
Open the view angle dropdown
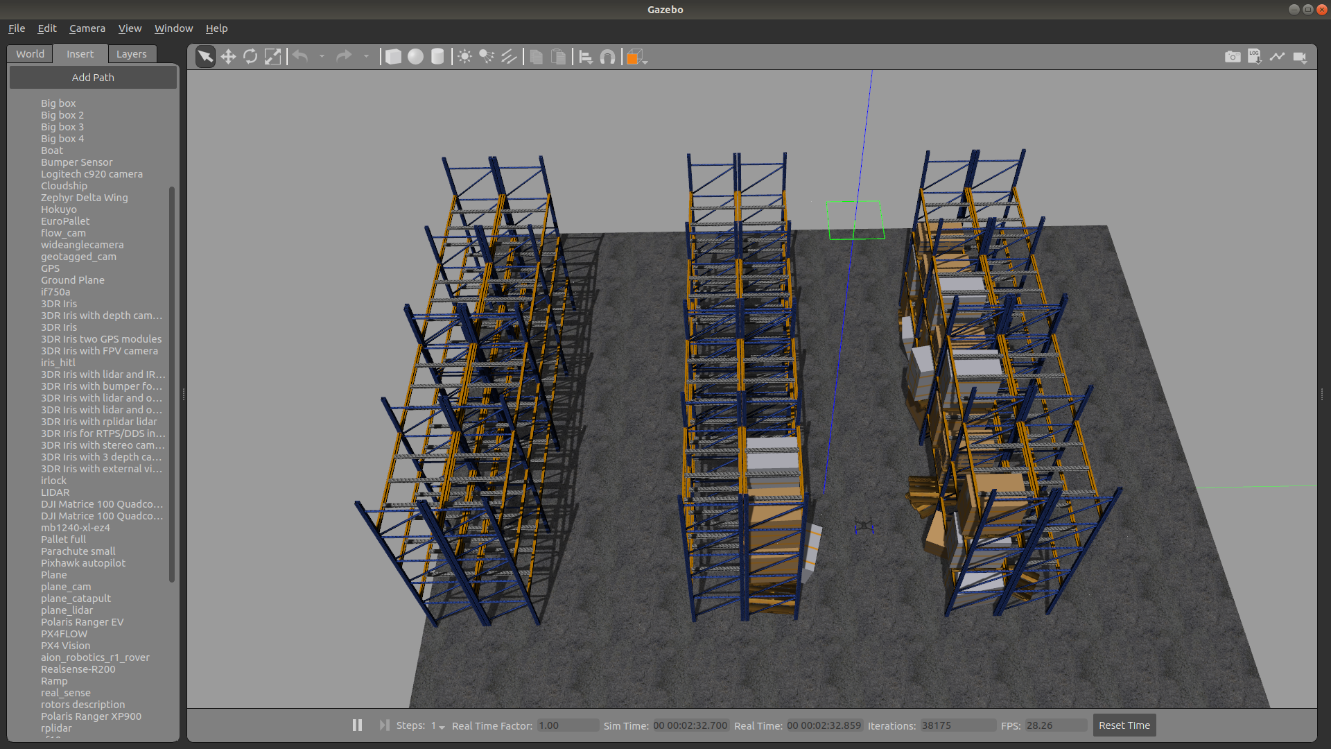(x=636, y=58)
